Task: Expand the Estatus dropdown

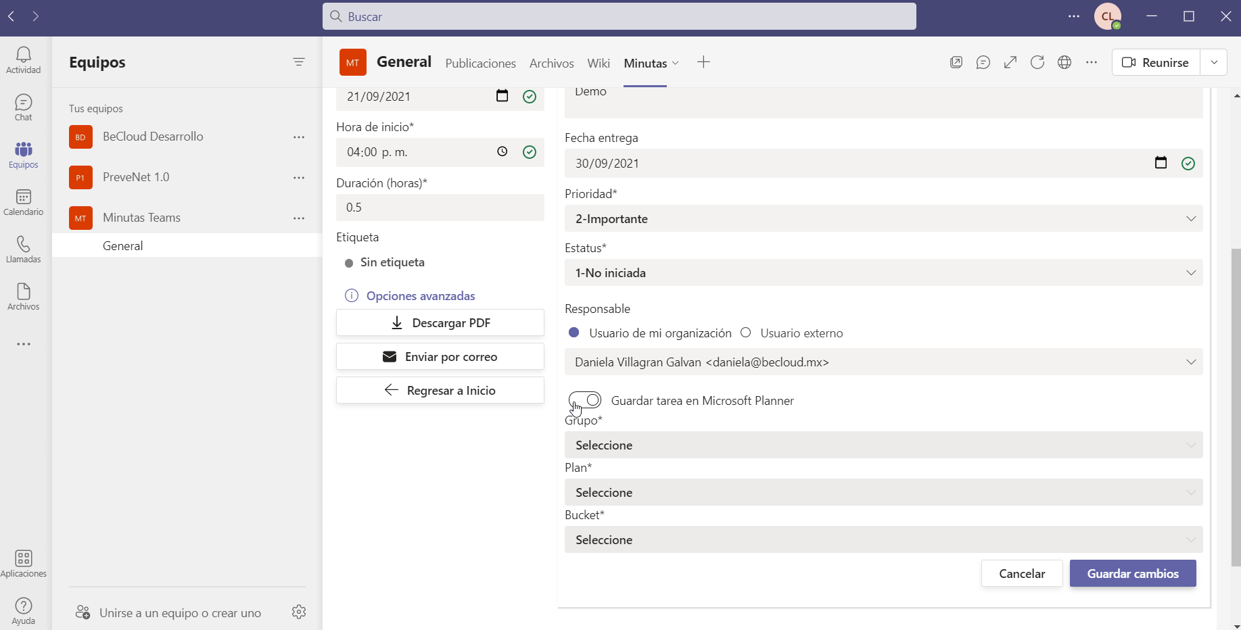Action: click(884, 272)
